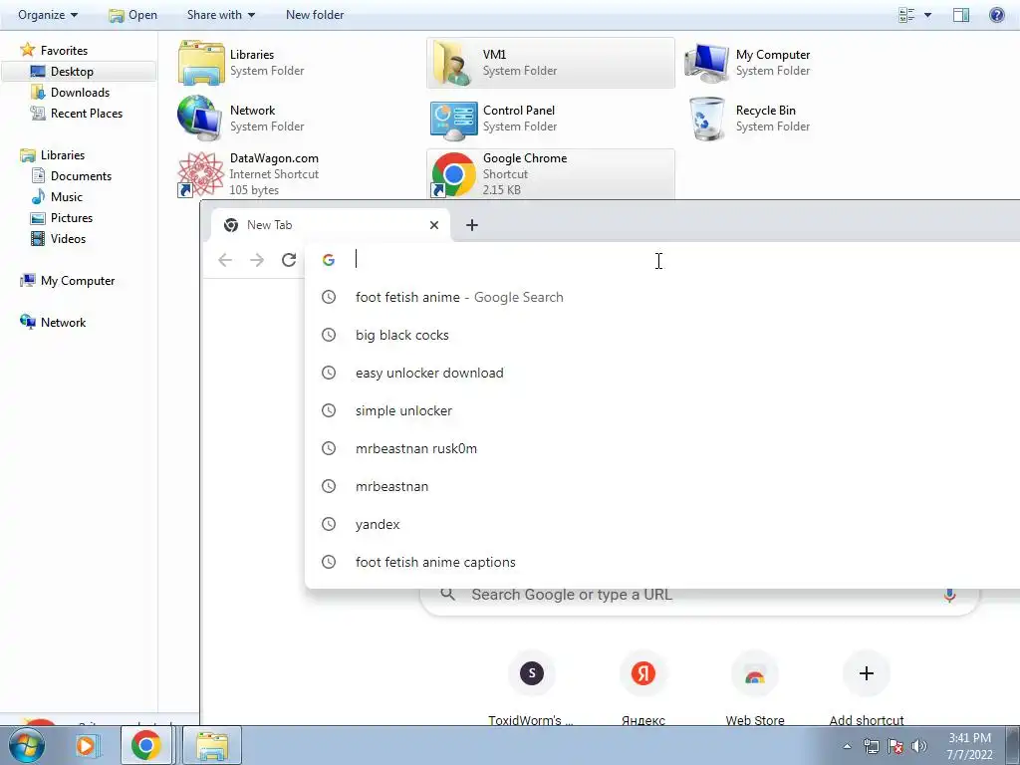
Task: Select the VM1 System Folder item
Action: tap(550, 63)
